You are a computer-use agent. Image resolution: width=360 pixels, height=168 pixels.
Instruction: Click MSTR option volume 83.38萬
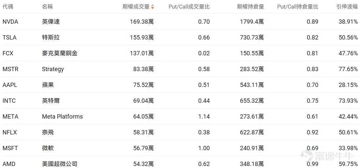click(143, 69)
